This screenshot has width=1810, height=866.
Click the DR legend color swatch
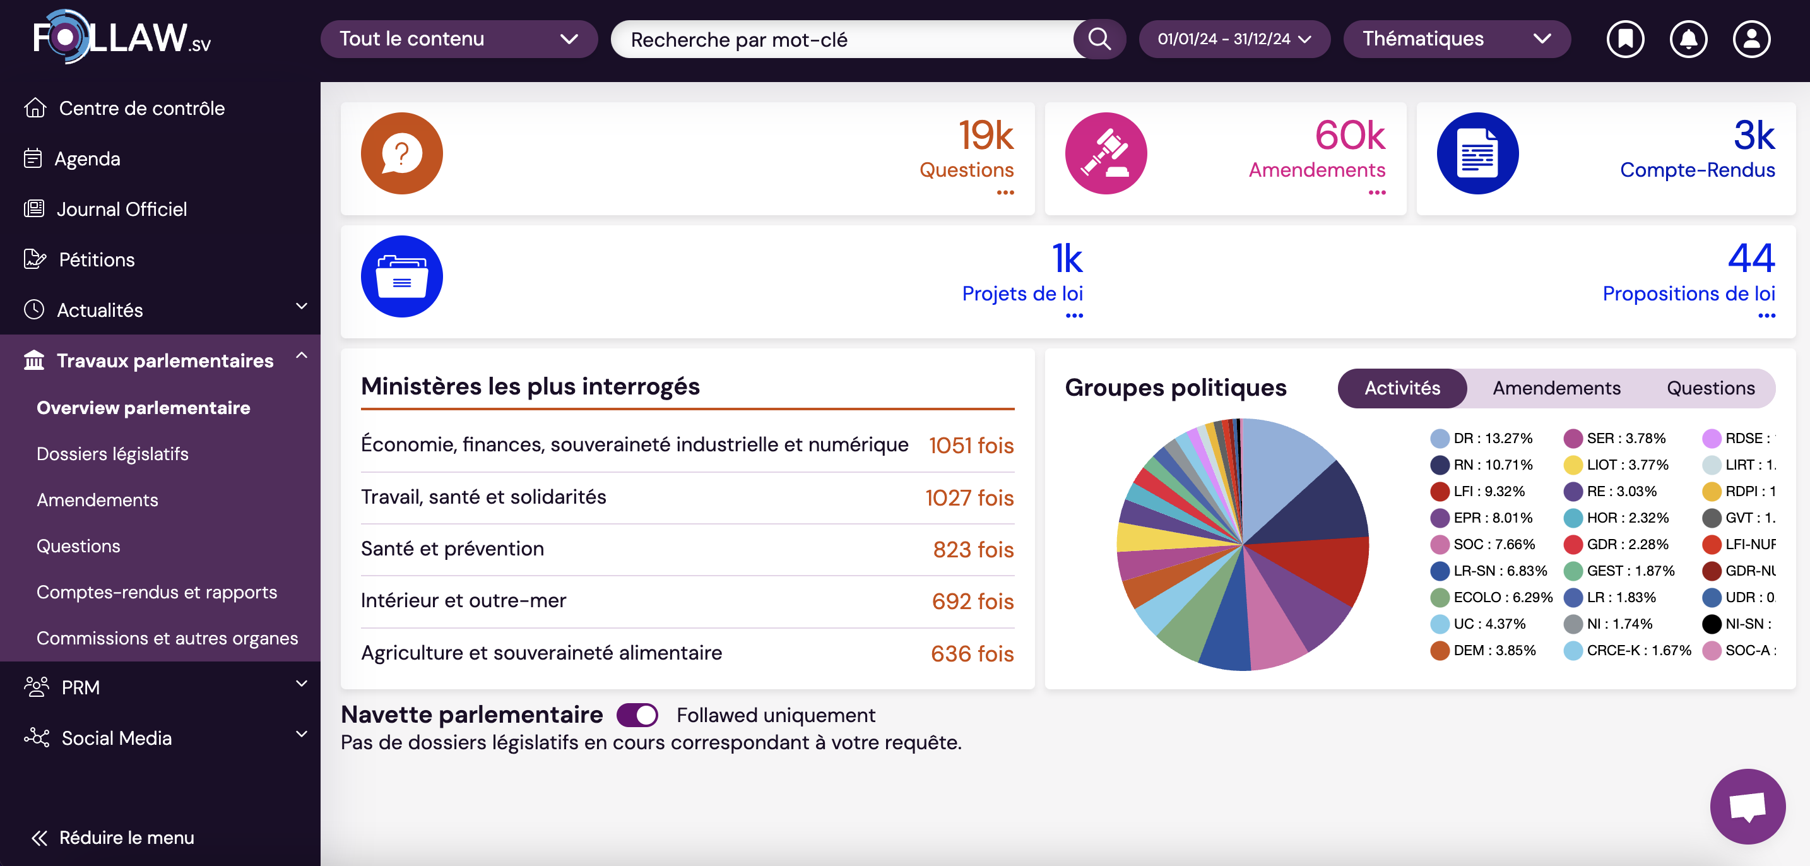[x=1439, y=439]
